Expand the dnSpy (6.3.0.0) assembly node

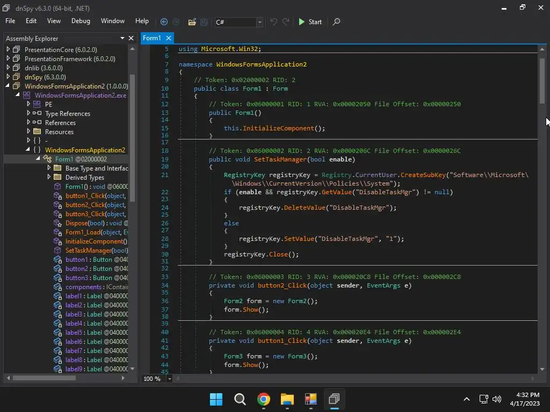coord(8,77)
